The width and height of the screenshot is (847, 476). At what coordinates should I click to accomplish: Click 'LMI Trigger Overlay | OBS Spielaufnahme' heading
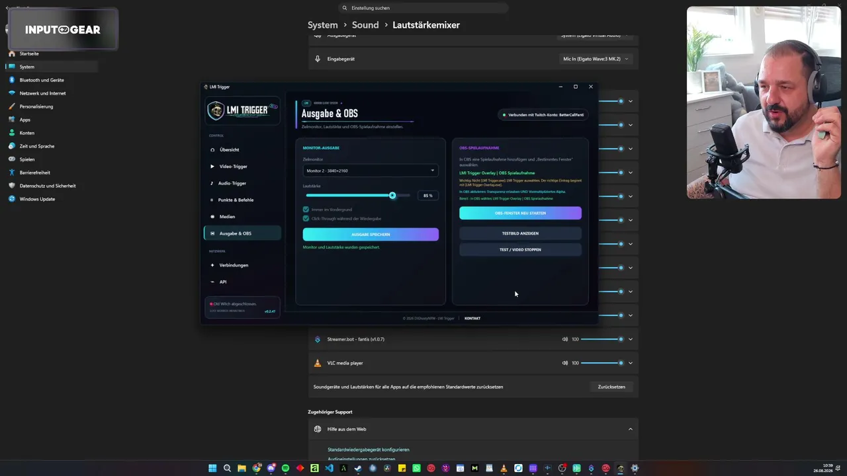497,173
